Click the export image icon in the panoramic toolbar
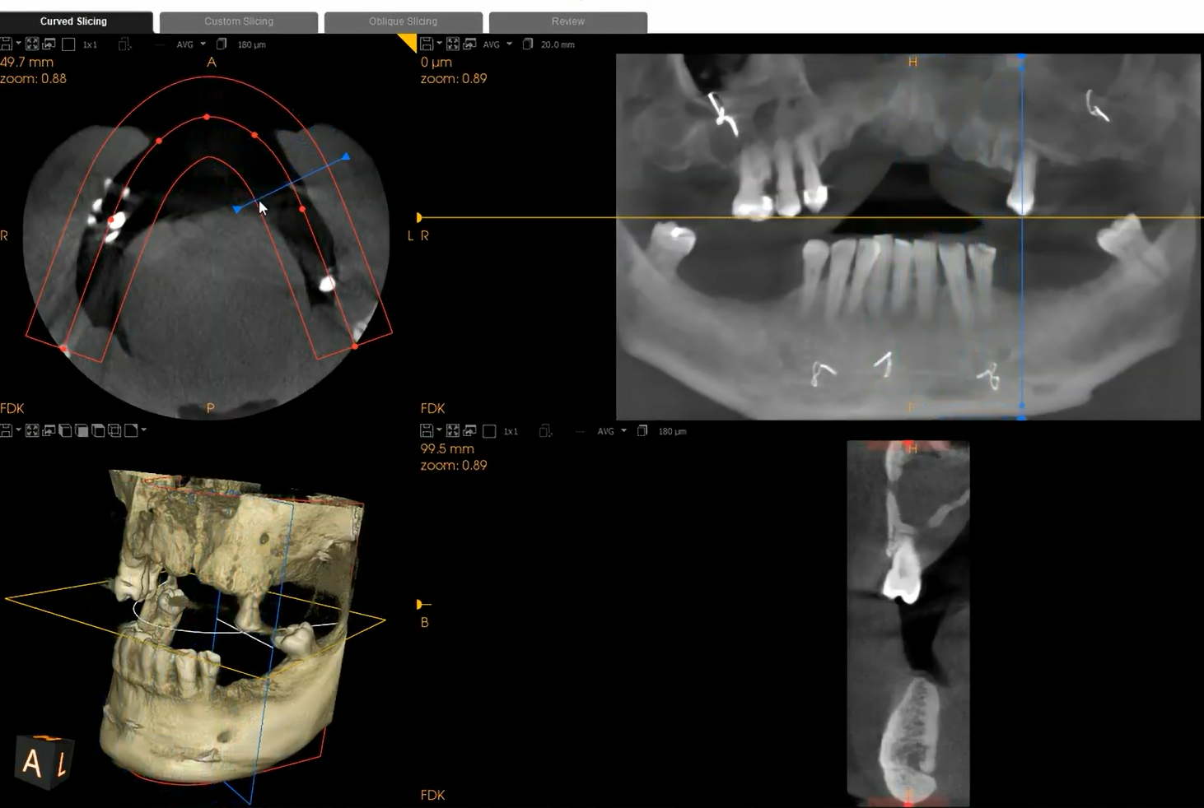This screenshot has height=808, width=1204. (x=469, y=44)
